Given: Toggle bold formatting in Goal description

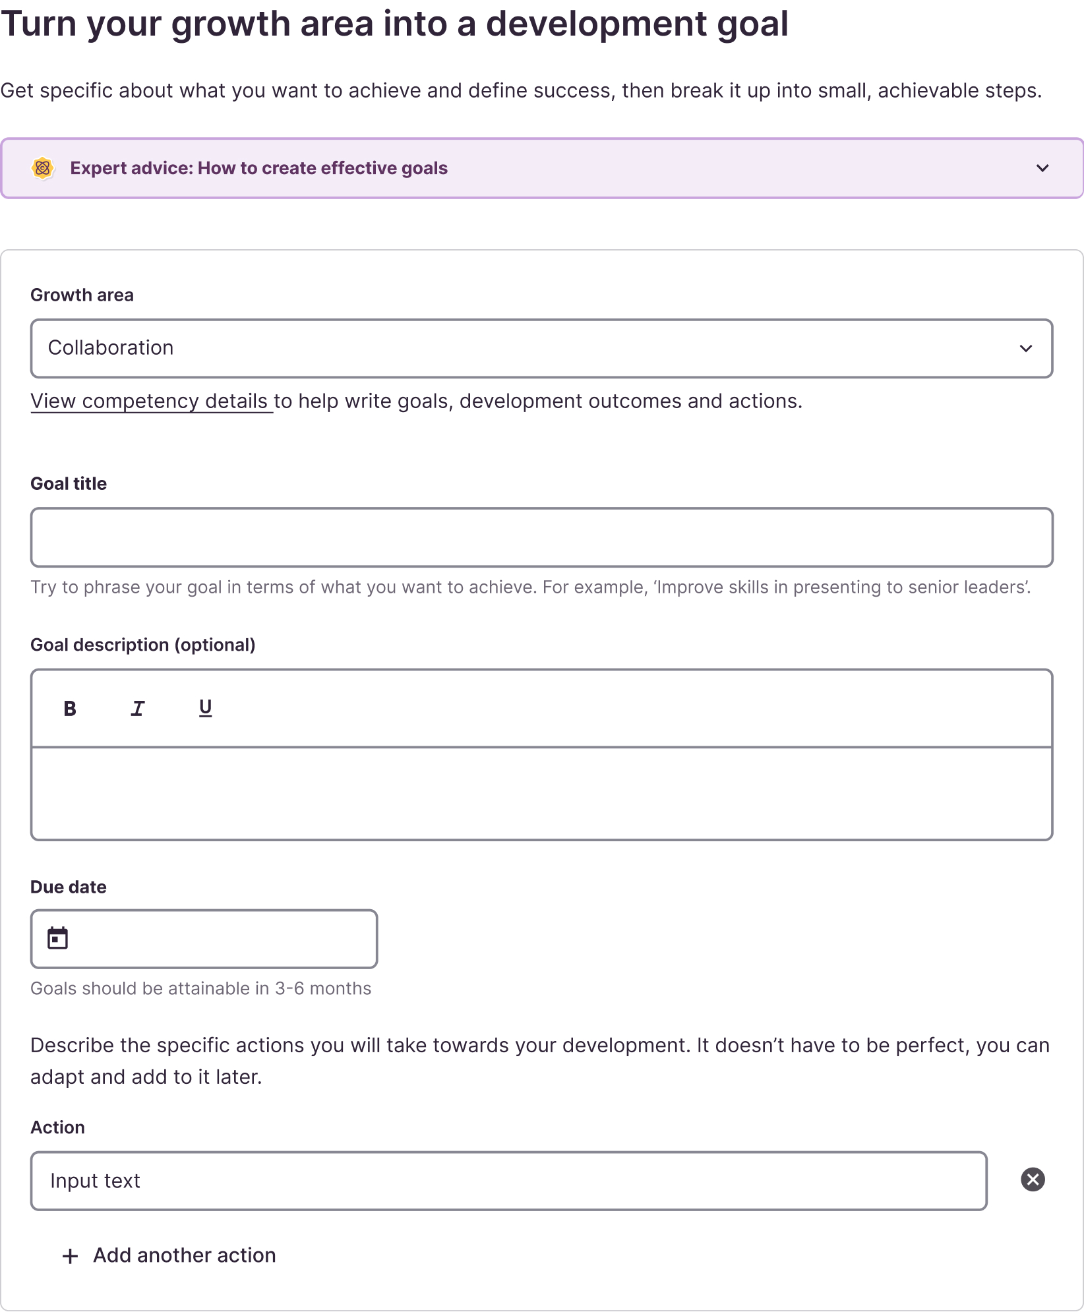Looking at the screenshot, I should 70,708.
